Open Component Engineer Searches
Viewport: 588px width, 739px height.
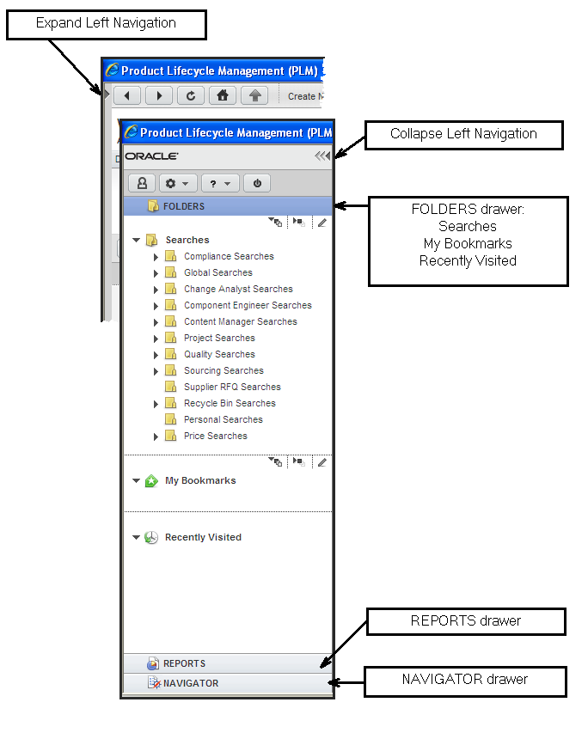248,305
